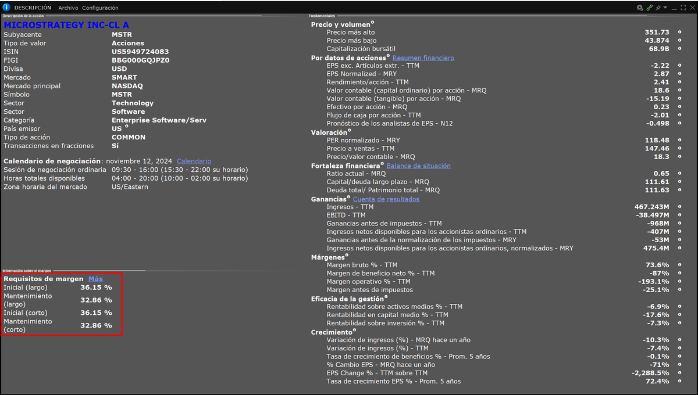
Task: Click info superscript beside País emisor US
Action: (x=127, y=127)
